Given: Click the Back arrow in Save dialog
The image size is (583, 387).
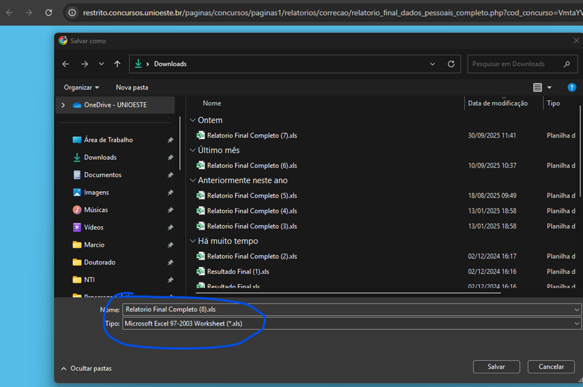Looking at the screenshot, I should 66,64.
